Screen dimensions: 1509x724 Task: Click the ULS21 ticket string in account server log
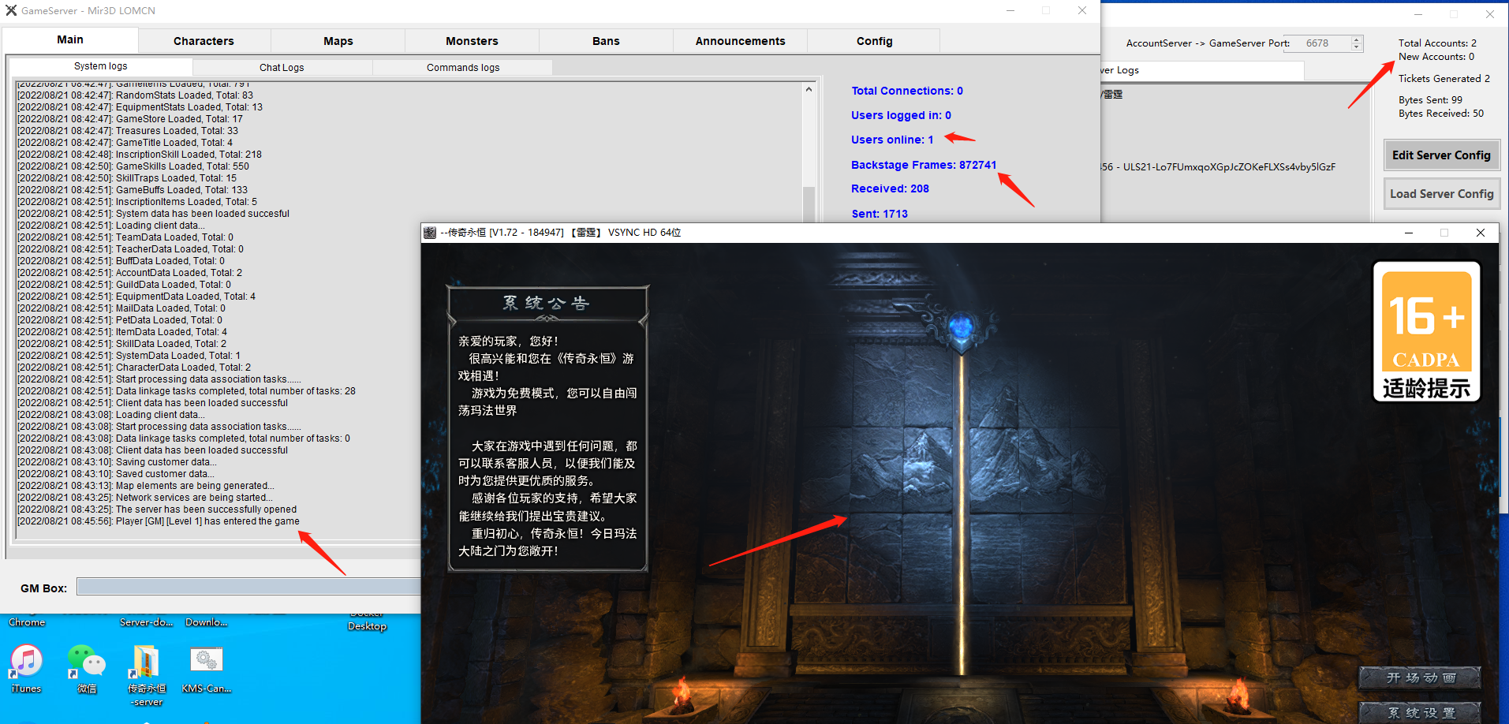[x=1229, y=167]
